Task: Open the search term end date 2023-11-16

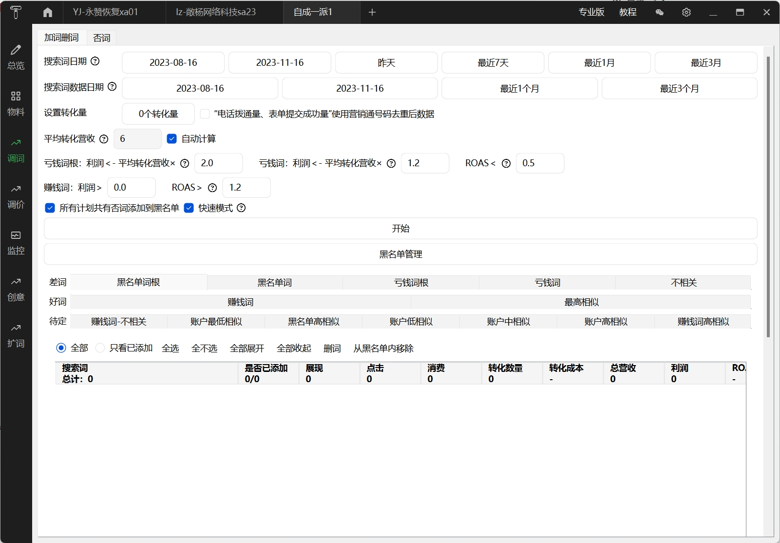Action: pos(280,62)
